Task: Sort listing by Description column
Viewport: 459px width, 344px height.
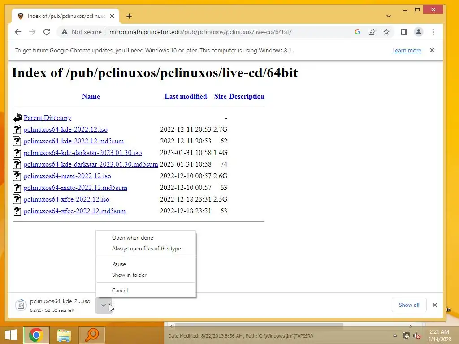Action: tap(247, 96)
